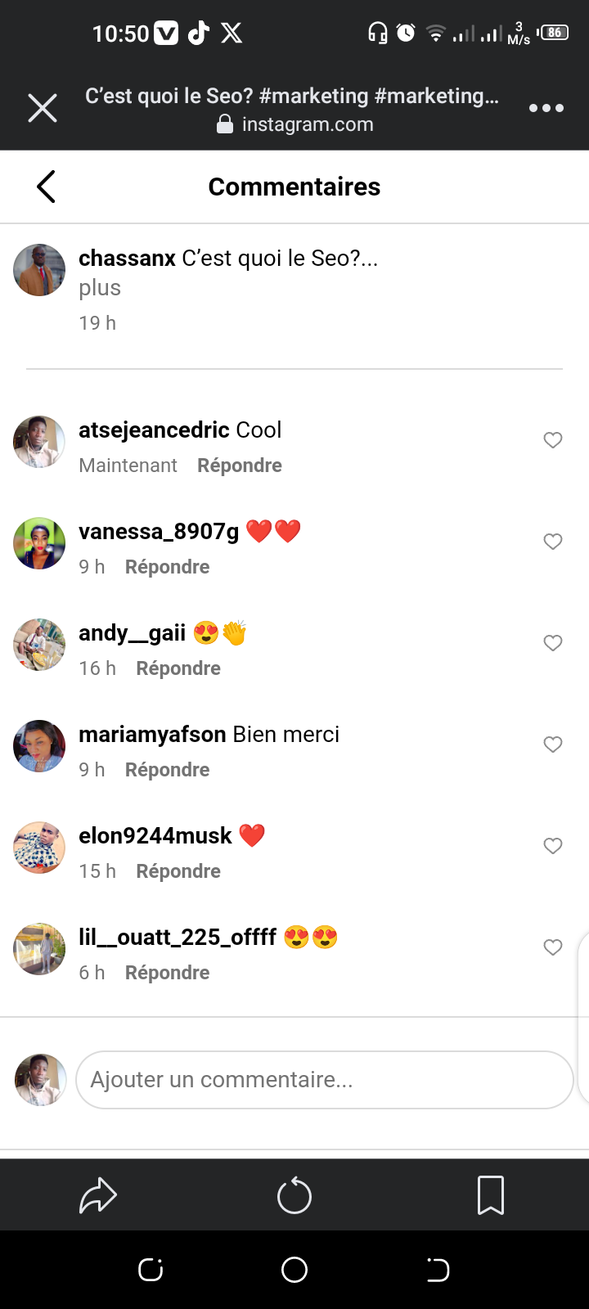This screenshot has width=589, height=1309.
Task: Open the three-dot browser options menu
Action: [x=546, y=108]
